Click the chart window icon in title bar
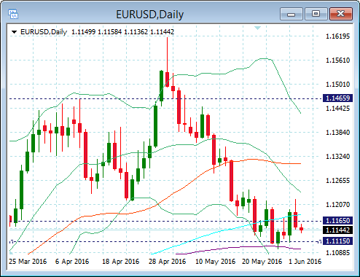 coord(13,14)
